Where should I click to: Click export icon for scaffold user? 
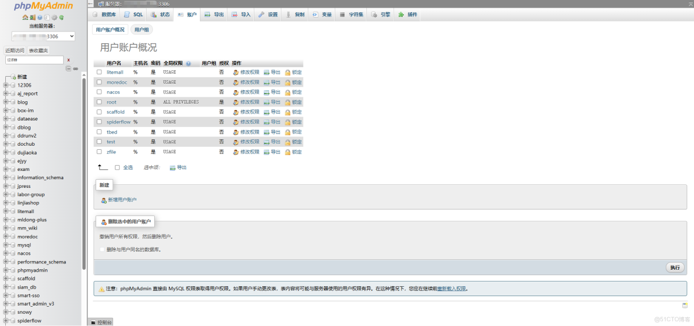coord(267,112)
